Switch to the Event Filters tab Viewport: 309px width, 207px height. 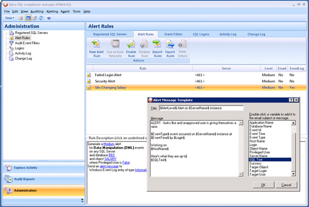pos(173,35)
